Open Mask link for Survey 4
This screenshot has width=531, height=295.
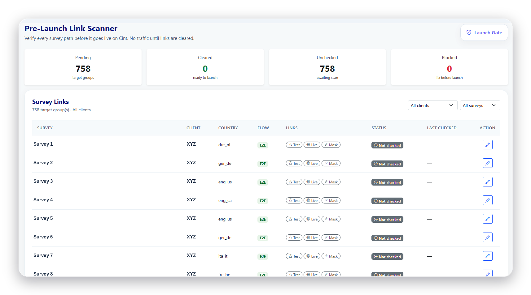point(331,200)
